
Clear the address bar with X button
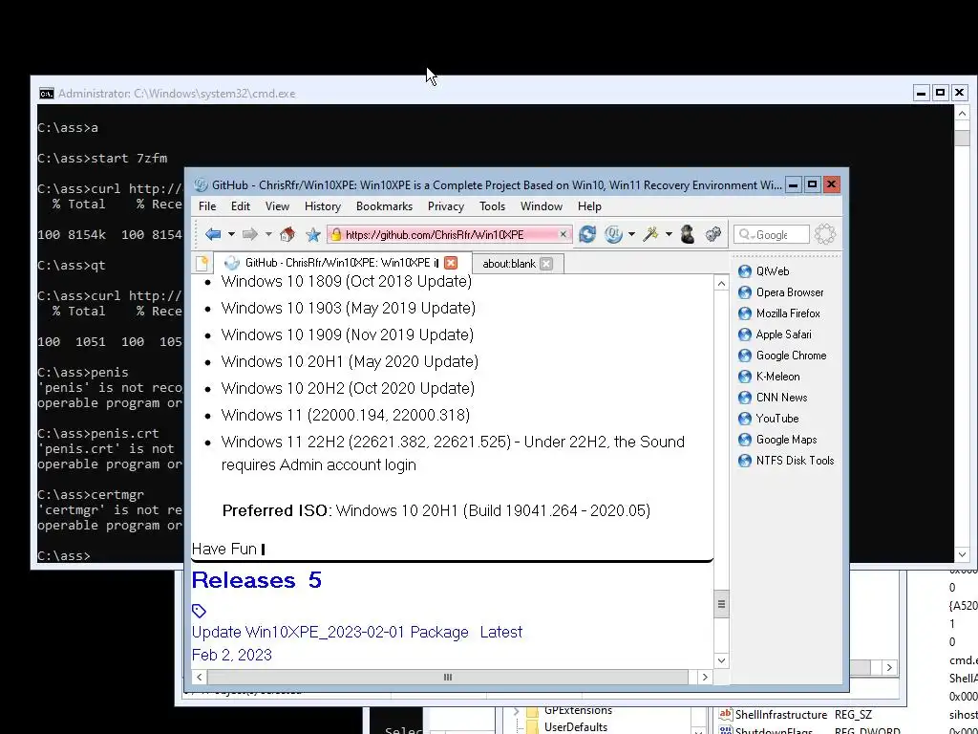click(x=563, y=234)
